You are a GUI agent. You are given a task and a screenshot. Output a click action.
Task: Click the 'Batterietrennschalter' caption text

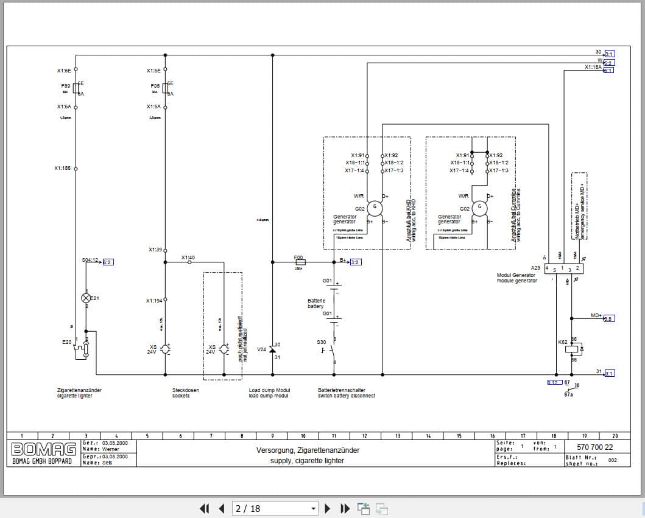click(x=342, y=390)
